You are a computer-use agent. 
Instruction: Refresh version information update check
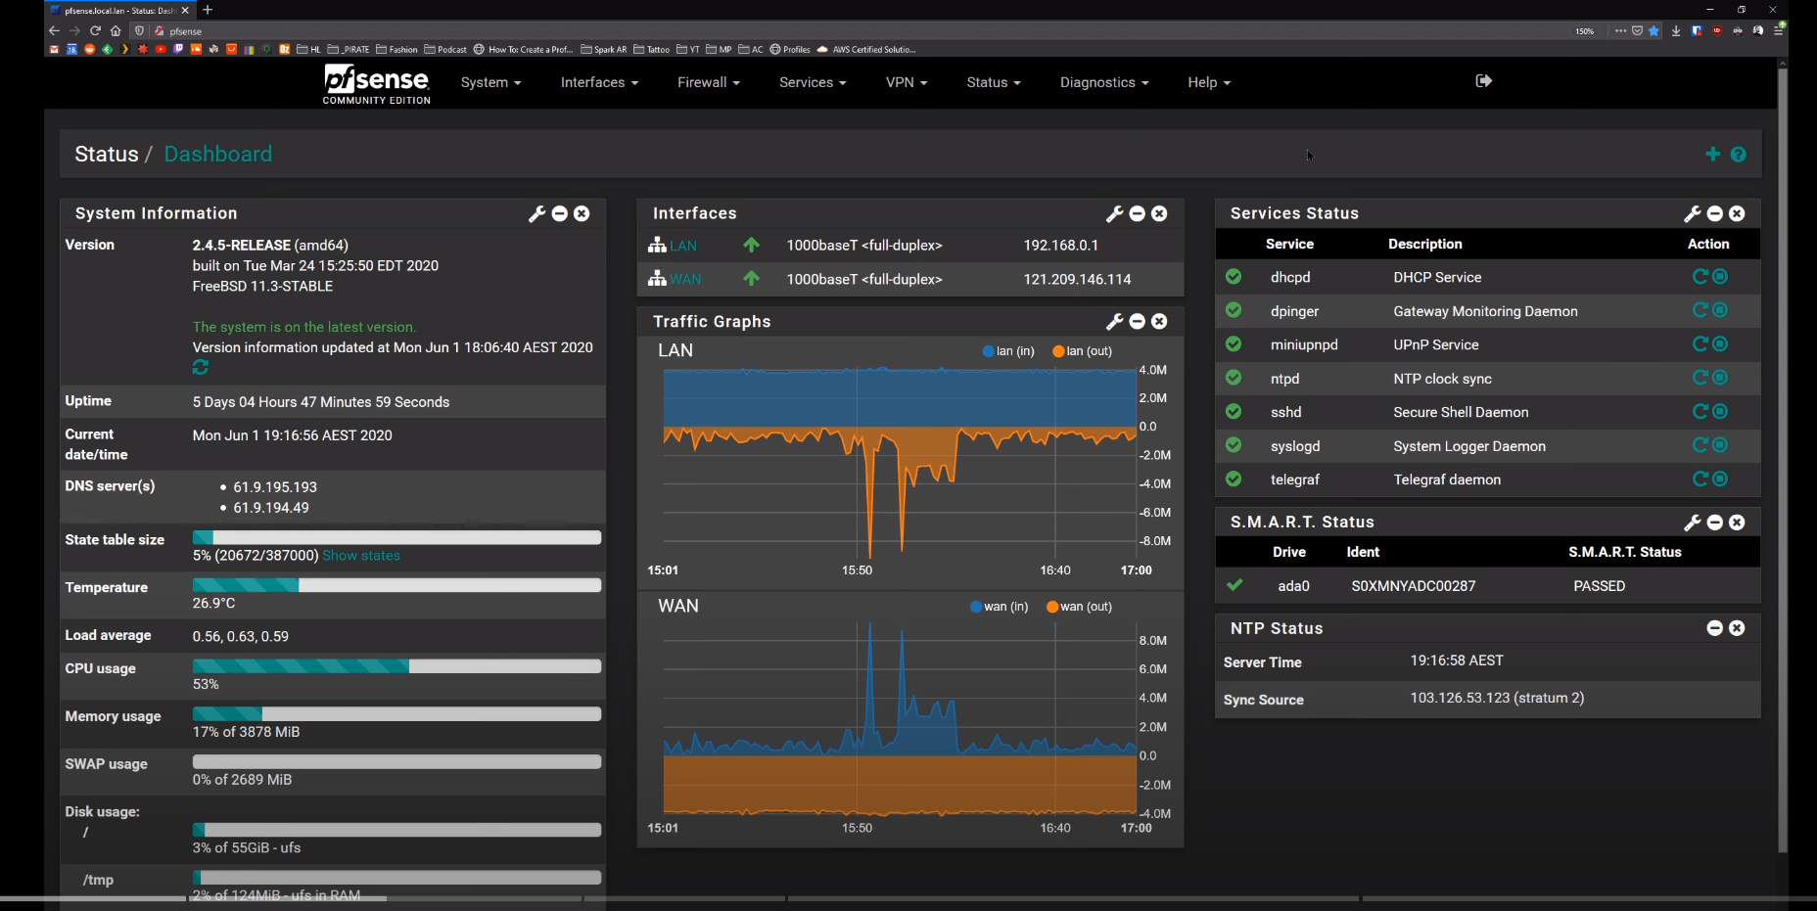tap(201, 367)
